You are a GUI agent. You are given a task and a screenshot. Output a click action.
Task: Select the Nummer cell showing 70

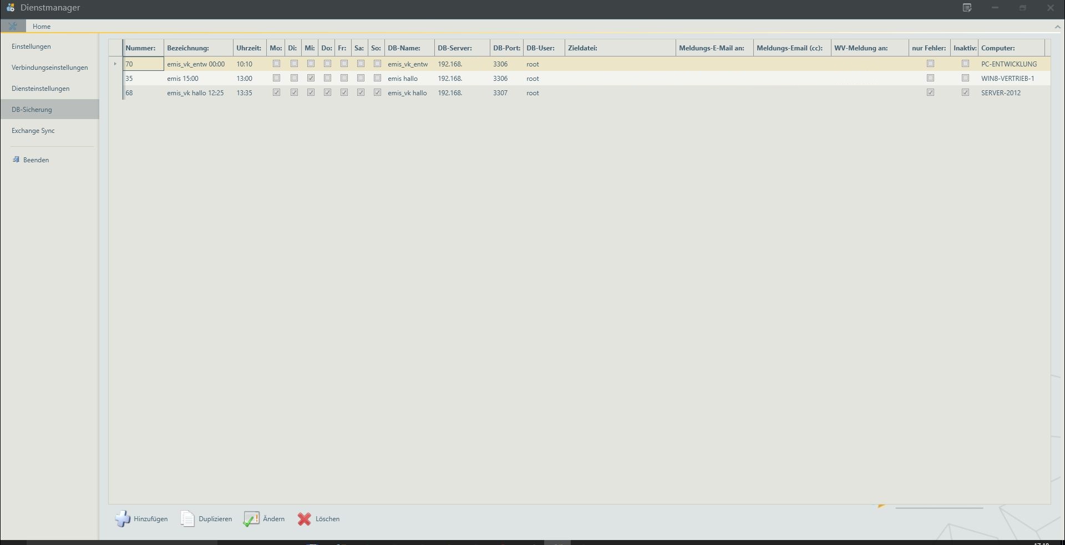pos(143,64)
